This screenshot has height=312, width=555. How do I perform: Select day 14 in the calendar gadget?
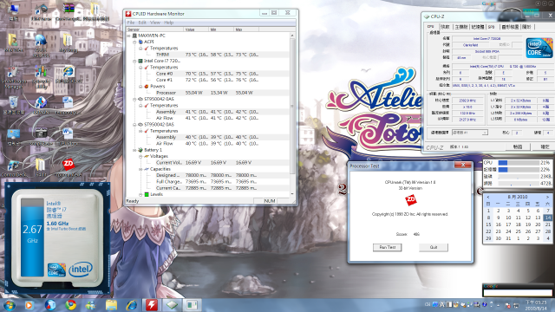click(x=547, y=218)
